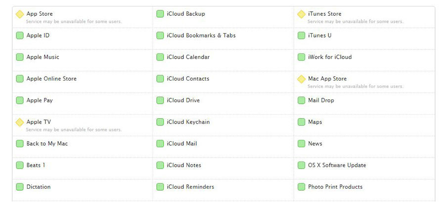Click the green icon beside OS X Software Update
The image size is (445, 209).
click(x=301, y=166)
